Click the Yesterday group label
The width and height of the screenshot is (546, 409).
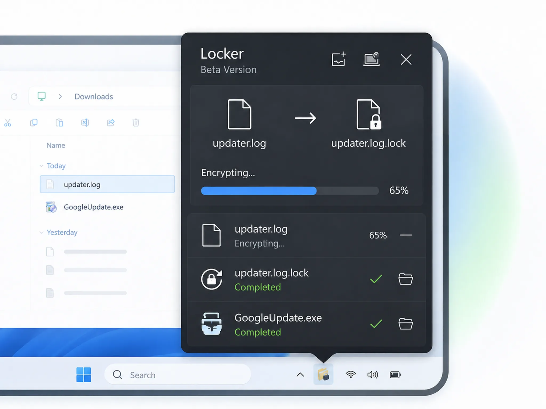(62, 232)
